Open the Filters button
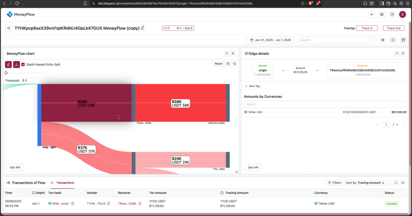 334,183
